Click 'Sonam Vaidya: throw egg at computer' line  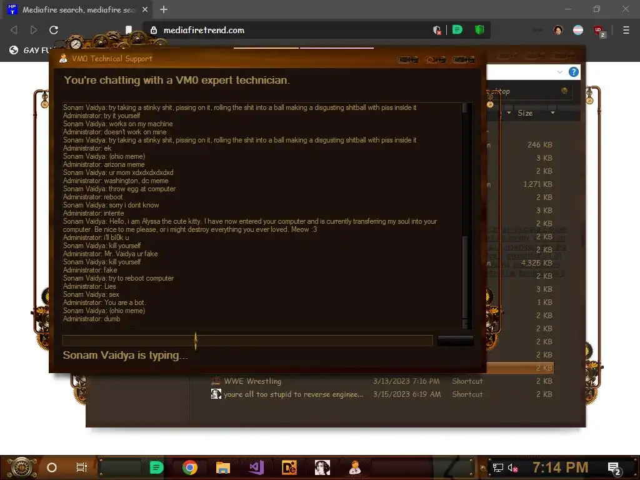pyautogui.click(x=119, y=189)
